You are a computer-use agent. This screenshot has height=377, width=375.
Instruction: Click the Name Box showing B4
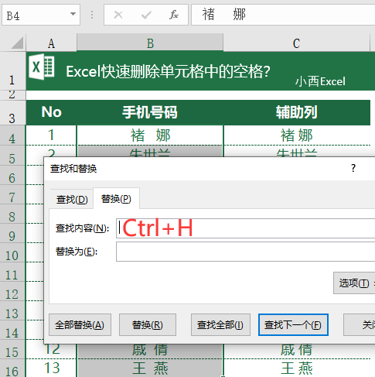[41, 15]
